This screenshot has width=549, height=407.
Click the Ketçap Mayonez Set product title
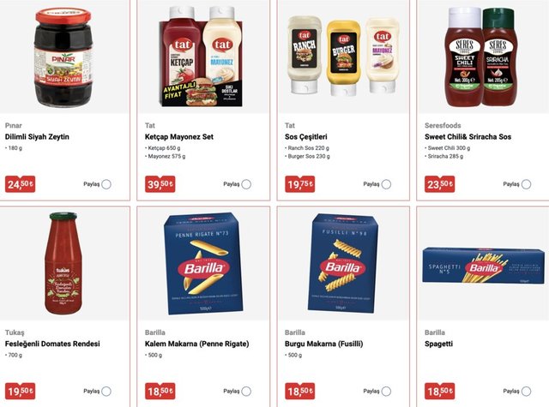pyautogui.click(x=179, y=137)
